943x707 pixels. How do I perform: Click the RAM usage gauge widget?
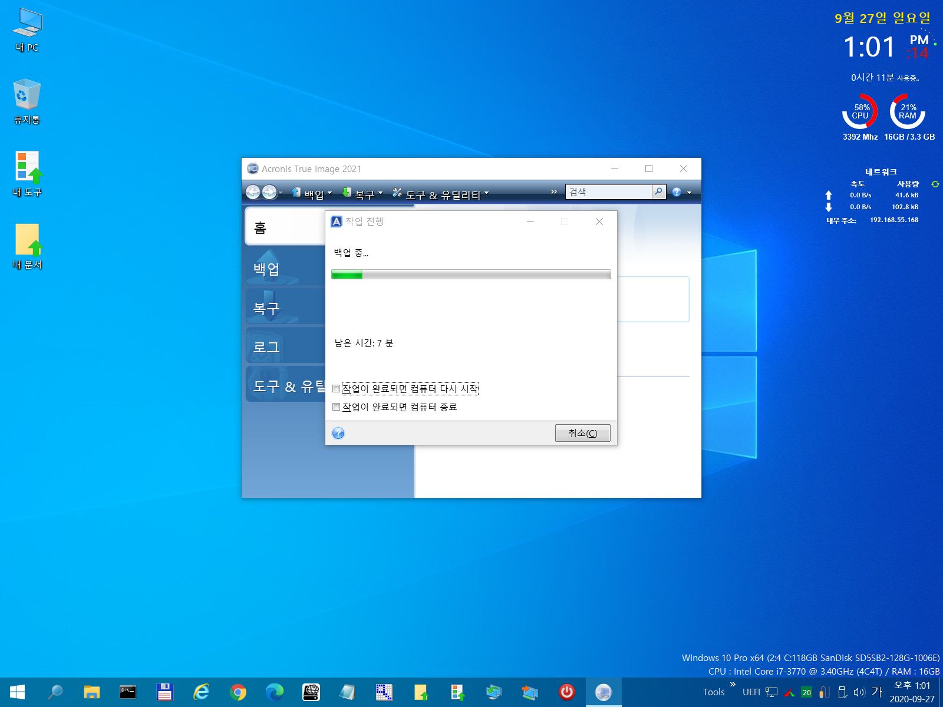click(908, 111)
